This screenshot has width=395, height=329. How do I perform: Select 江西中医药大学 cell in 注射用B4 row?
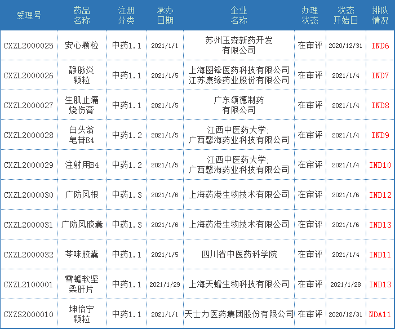[x=239, y=164]
